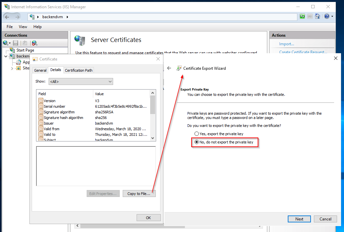Click the horizontal scrollbar left arrow in IIS Manager
This screenshot has width=344, height=232.
77,226
